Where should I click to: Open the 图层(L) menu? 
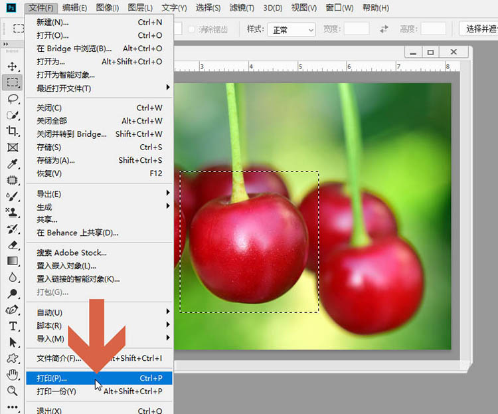click(x=140, y=7)
